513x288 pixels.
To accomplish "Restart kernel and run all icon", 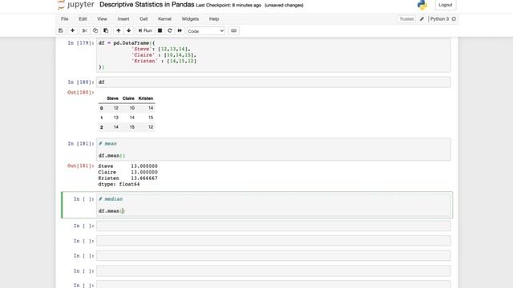I will [180, 30].
